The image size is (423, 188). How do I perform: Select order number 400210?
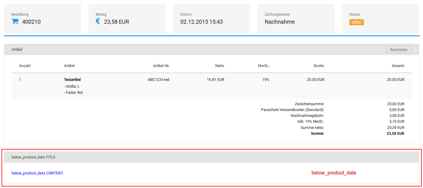31,22
